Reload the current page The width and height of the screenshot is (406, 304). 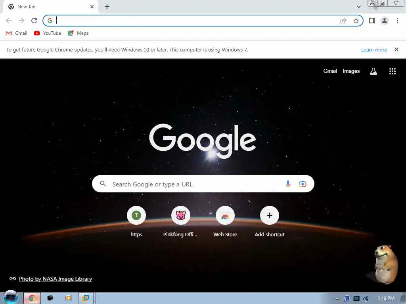coord(34,21)
